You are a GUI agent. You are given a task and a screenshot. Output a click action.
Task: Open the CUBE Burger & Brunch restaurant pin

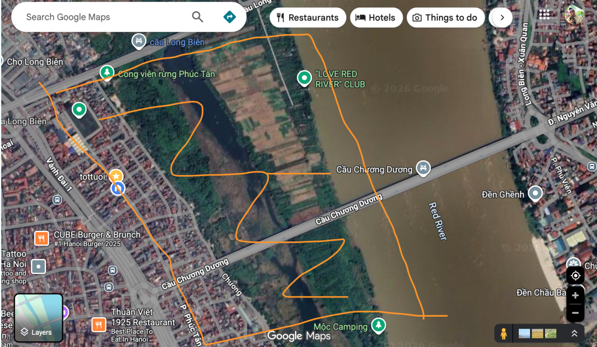(x=41, y=239)
